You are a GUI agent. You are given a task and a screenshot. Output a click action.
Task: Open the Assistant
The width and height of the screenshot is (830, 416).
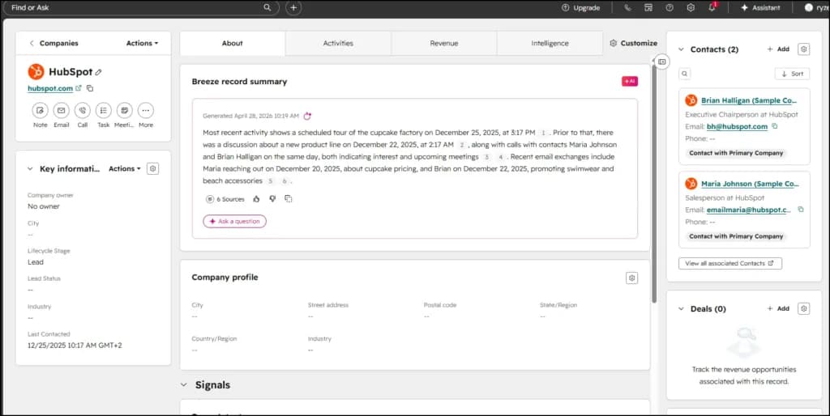[x=760, y=8]
